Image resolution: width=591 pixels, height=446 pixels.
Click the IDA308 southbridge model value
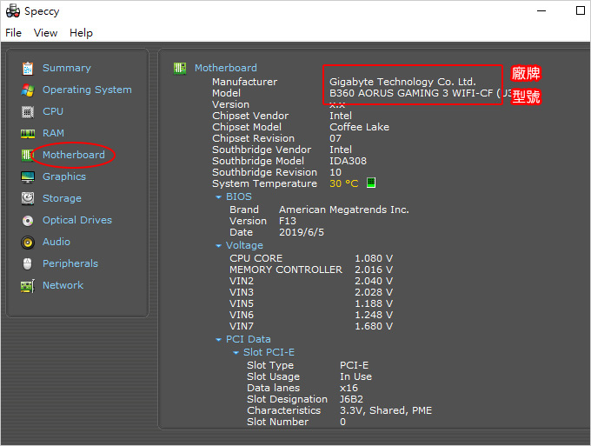(348, 161)
